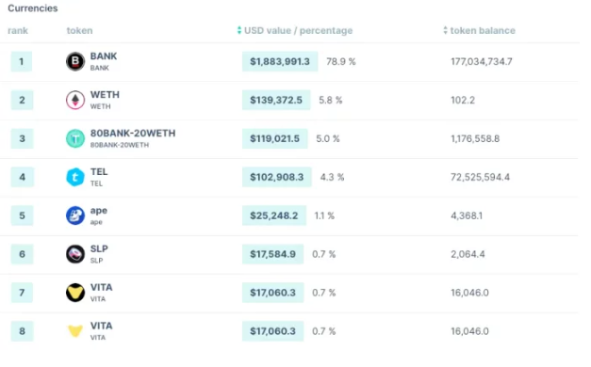Viewport: 591px width, 367px height.
Task: Select the rank column header
Action: tap(18, 30)
